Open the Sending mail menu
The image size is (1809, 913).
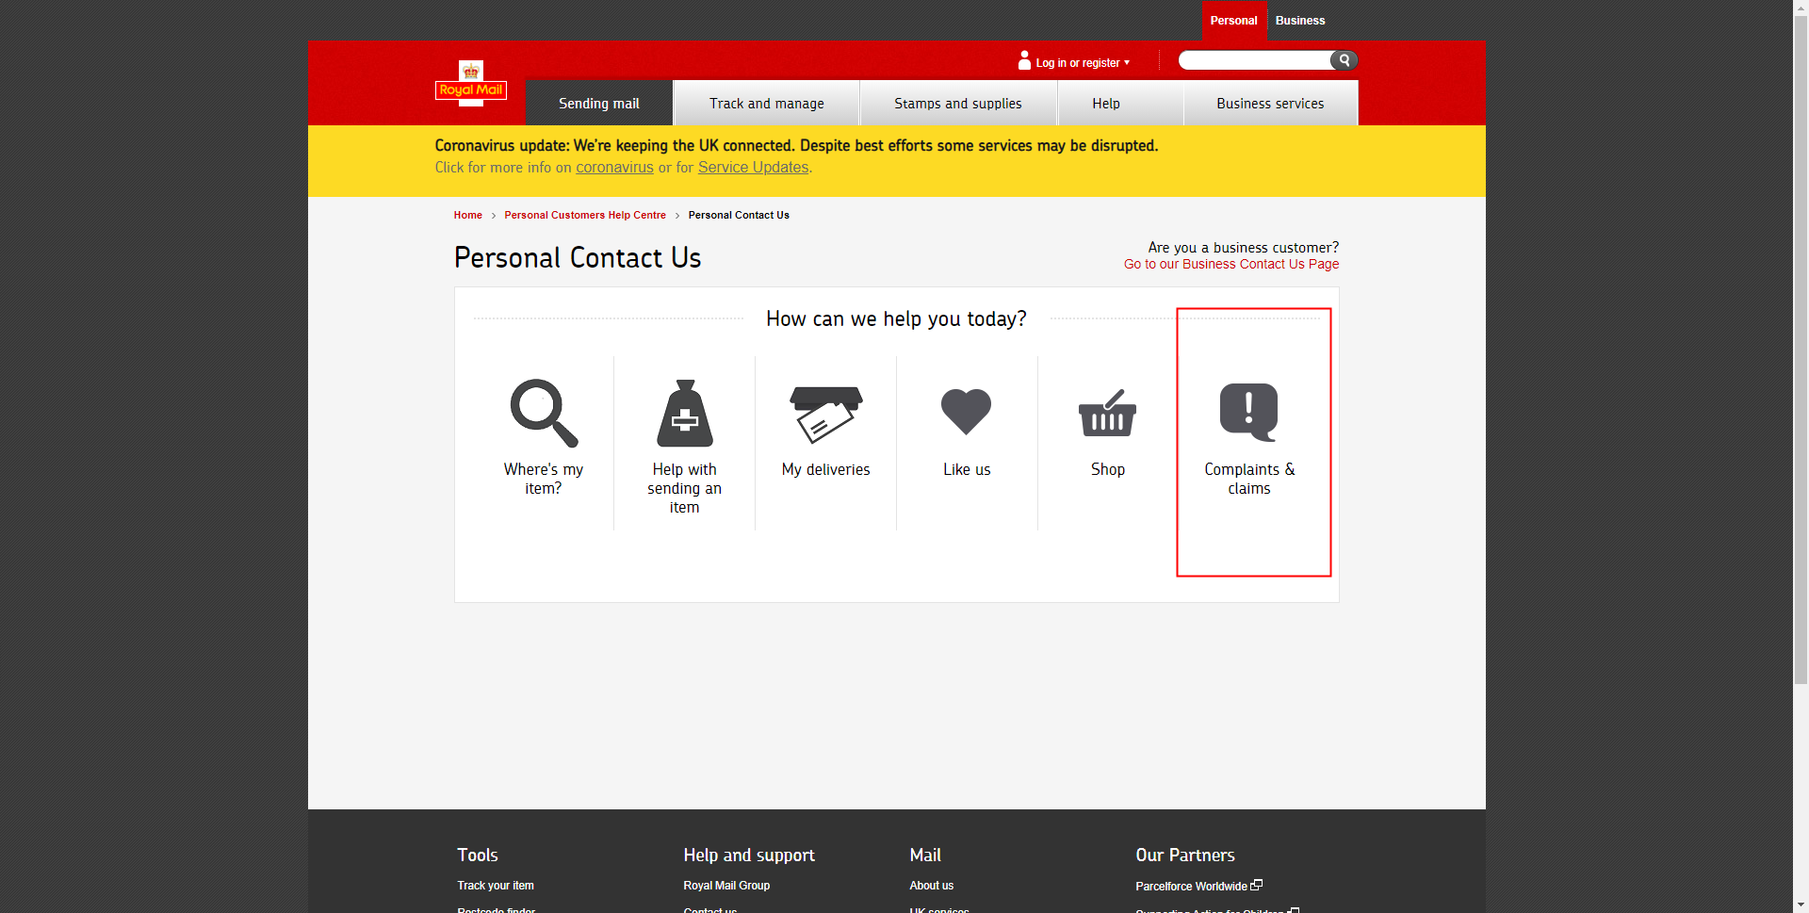coord(598,104)
